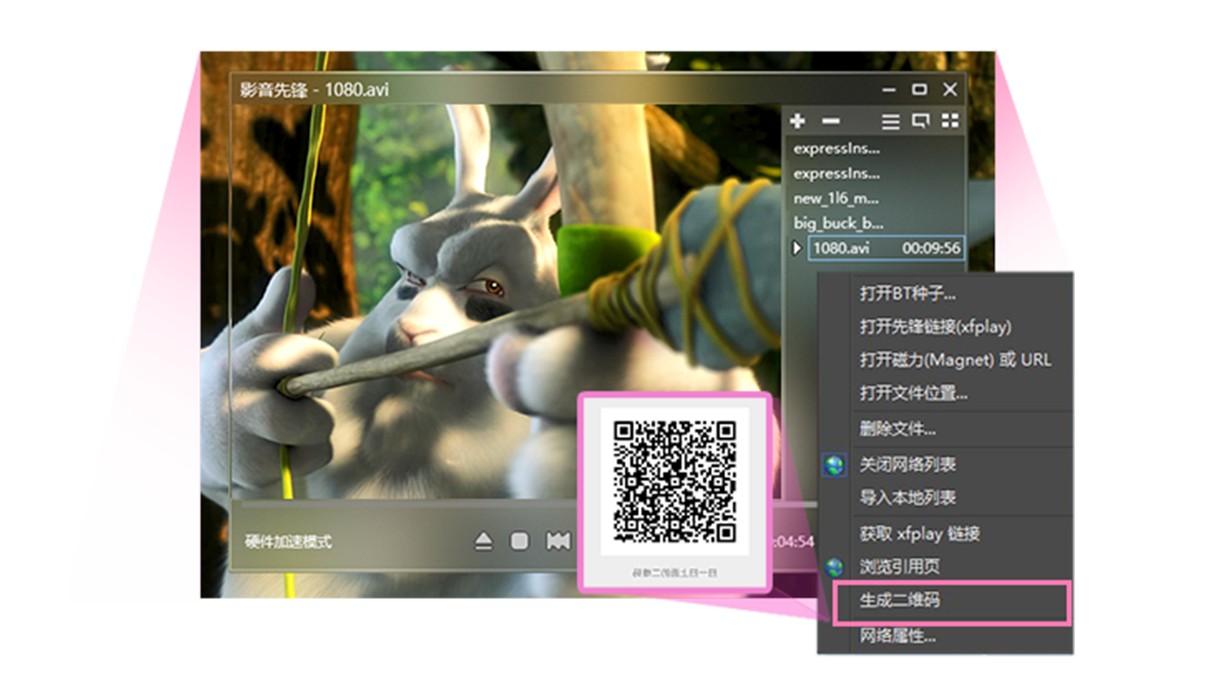Choose 打开BT种子... from context menu
Viewport: 1210px width, 680px height.
coord(907,294)
